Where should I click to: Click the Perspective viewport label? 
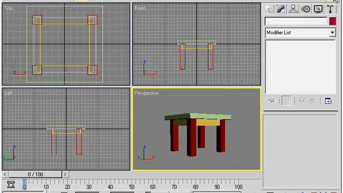(146, 93)
